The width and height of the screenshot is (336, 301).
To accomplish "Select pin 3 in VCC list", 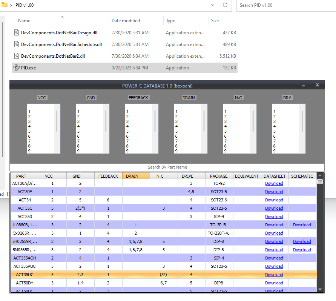I will coord(29,121).
